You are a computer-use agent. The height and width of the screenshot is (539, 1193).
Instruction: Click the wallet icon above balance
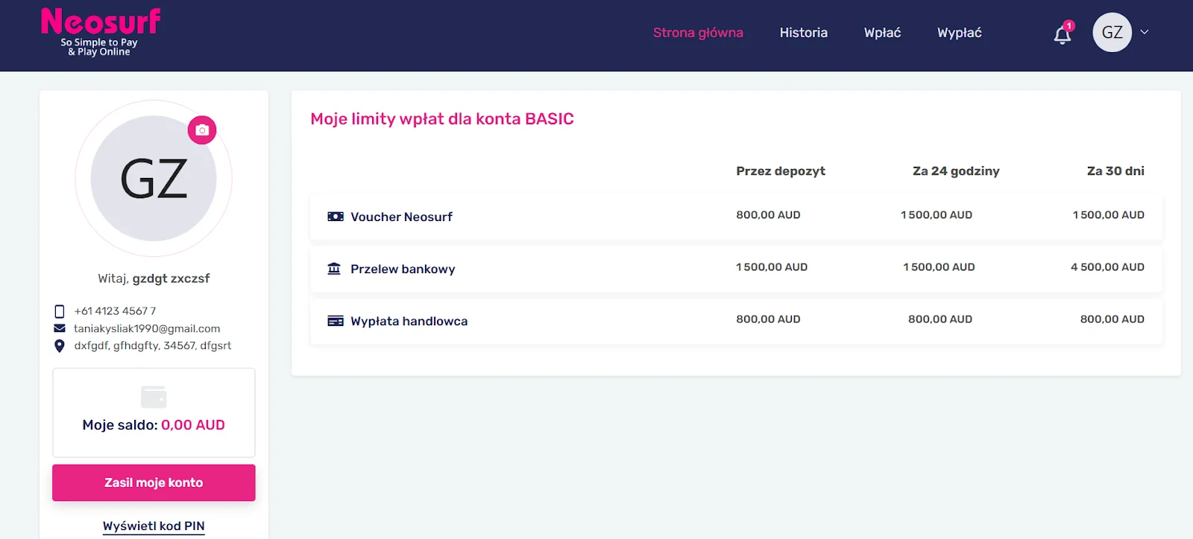[x=154, y=397]
